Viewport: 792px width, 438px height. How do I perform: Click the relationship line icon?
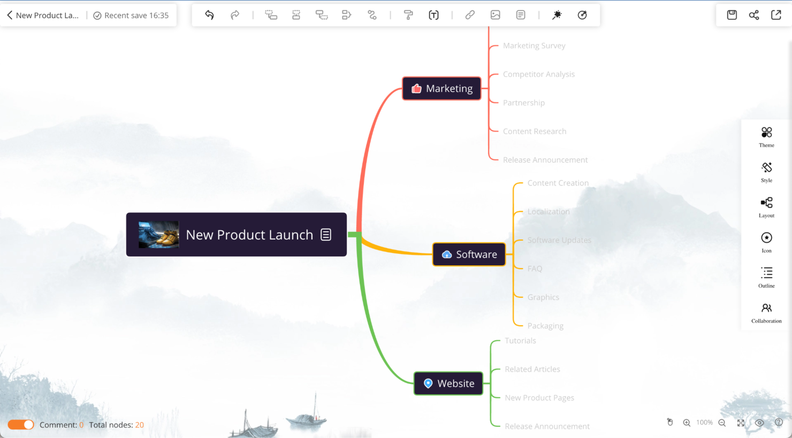point(372,15)
